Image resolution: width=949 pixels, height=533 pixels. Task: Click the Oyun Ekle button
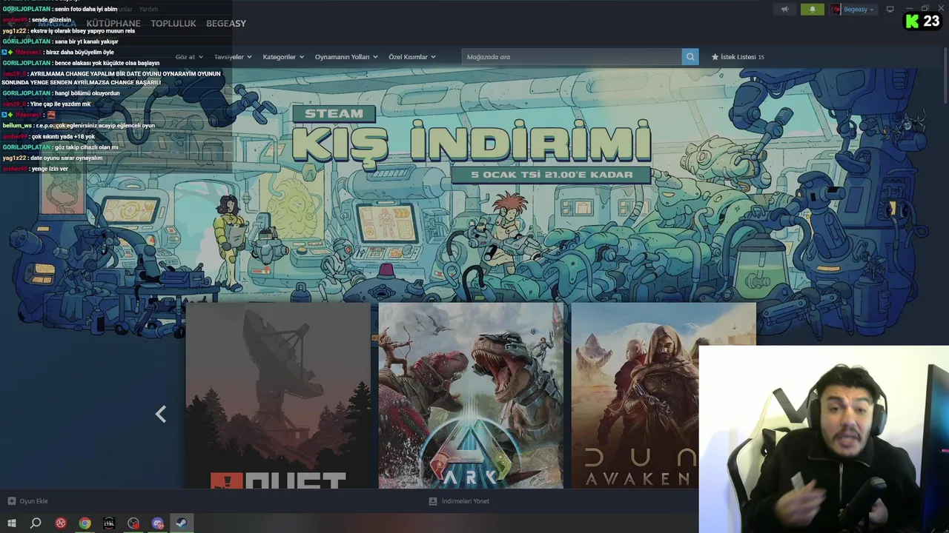(27, 501)
